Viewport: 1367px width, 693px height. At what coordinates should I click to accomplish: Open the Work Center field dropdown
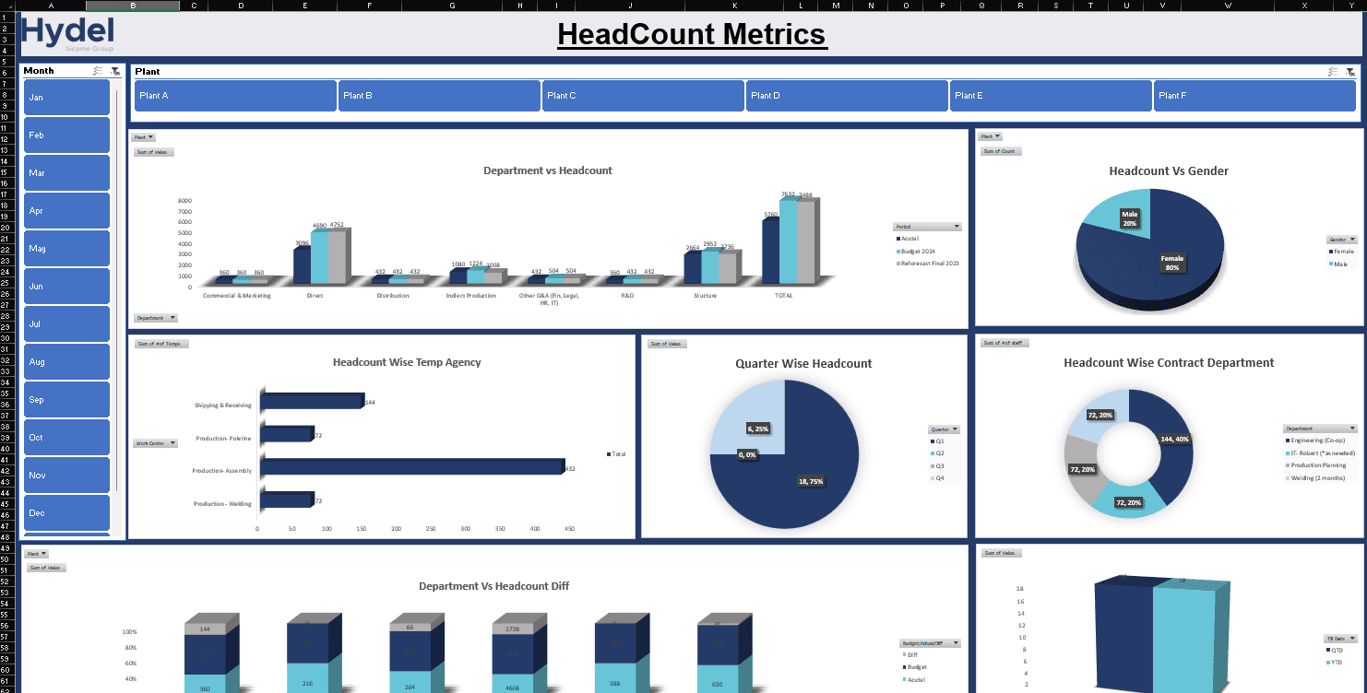pos(155,442)
